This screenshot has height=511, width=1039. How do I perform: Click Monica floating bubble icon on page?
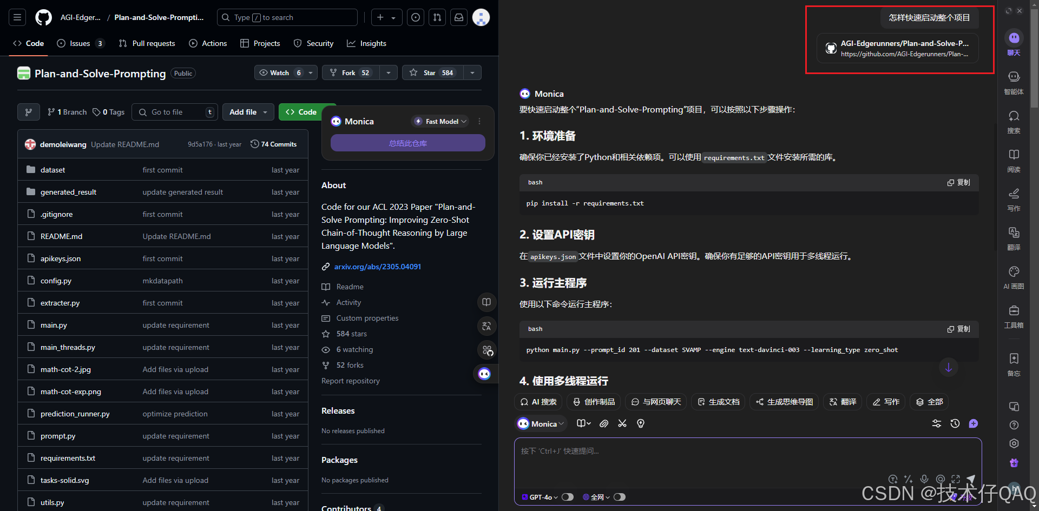(x=484, y=374)
